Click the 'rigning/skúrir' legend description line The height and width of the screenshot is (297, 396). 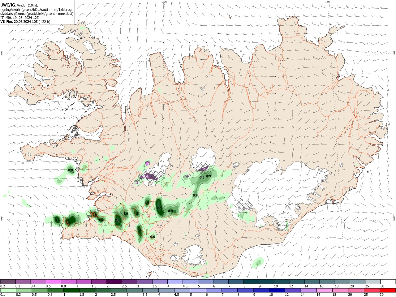pos(36,10)
